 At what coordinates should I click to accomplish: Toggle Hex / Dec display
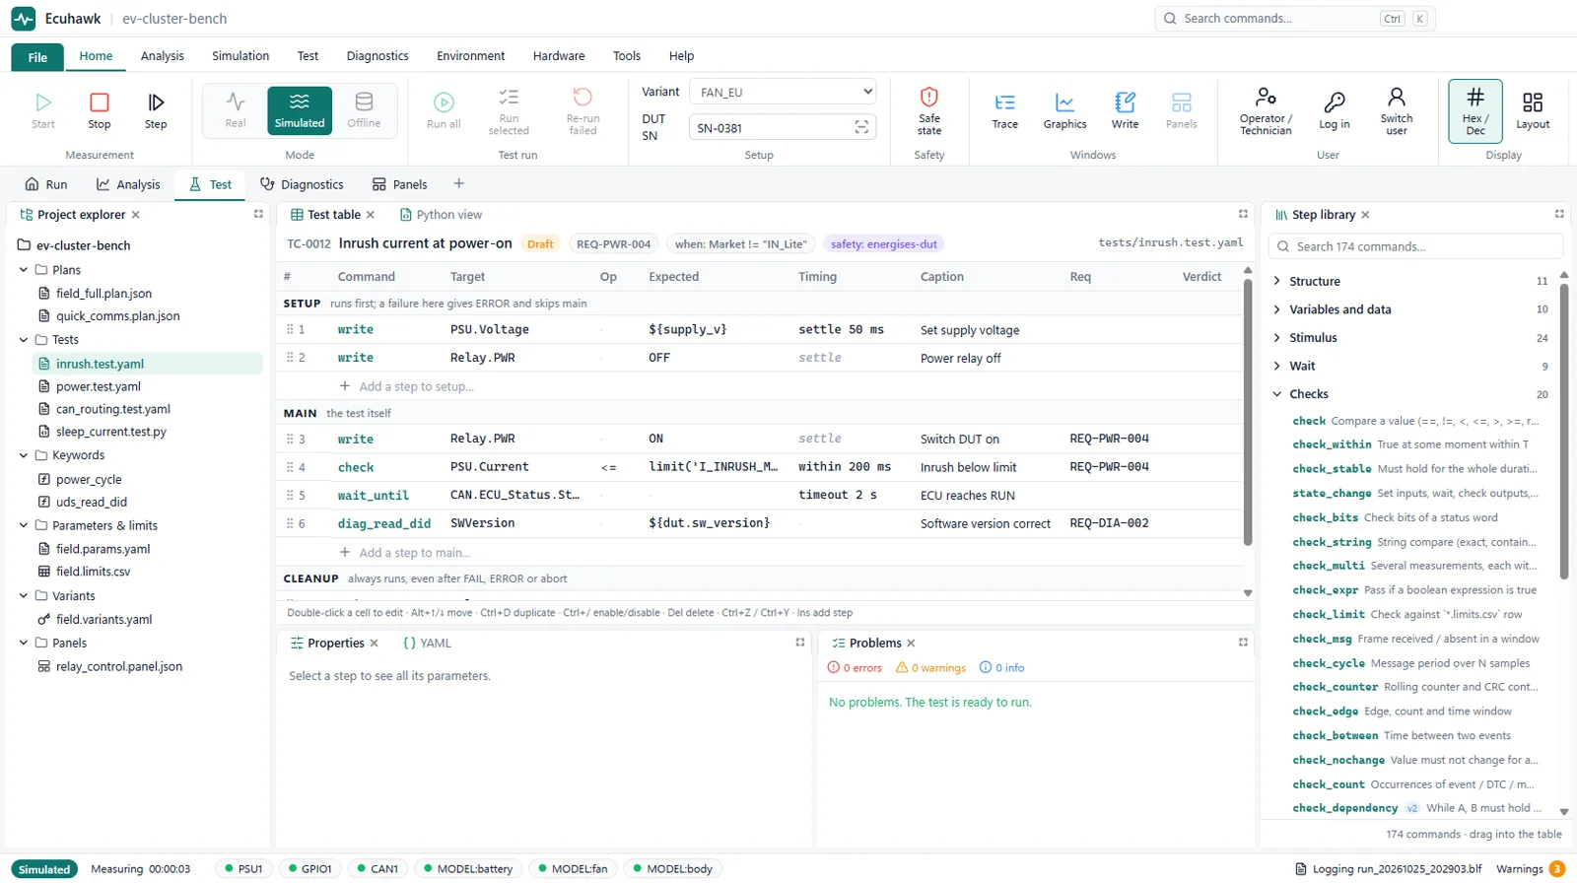[x=1475, y=110]
